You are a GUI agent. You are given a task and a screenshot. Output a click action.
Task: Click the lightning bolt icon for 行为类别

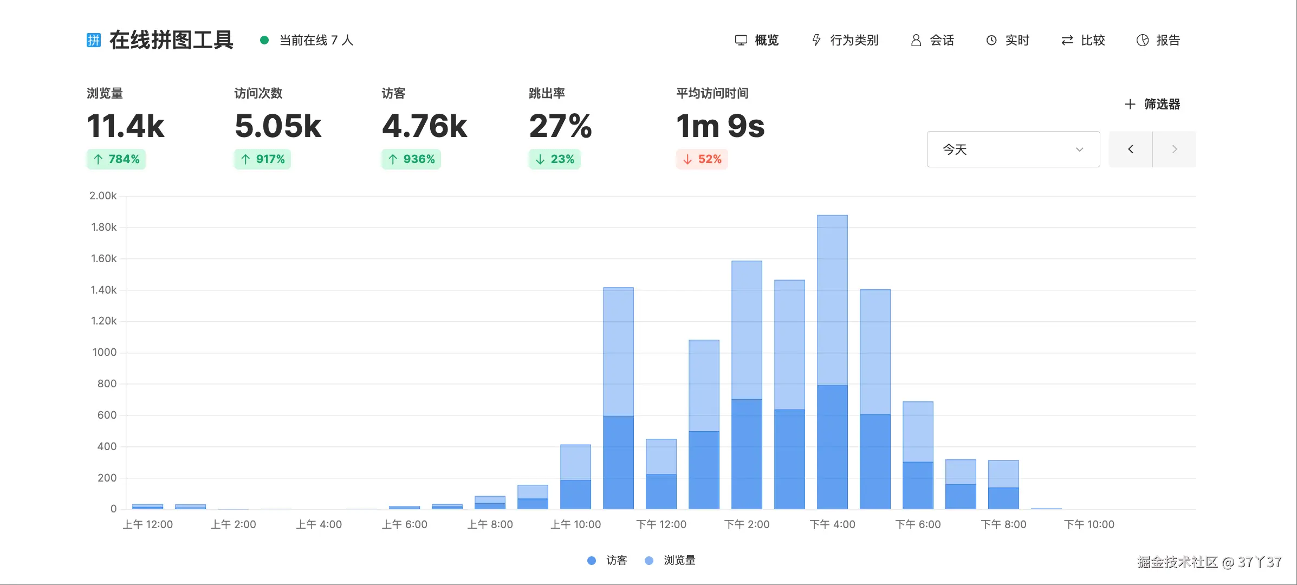point(816,40)
